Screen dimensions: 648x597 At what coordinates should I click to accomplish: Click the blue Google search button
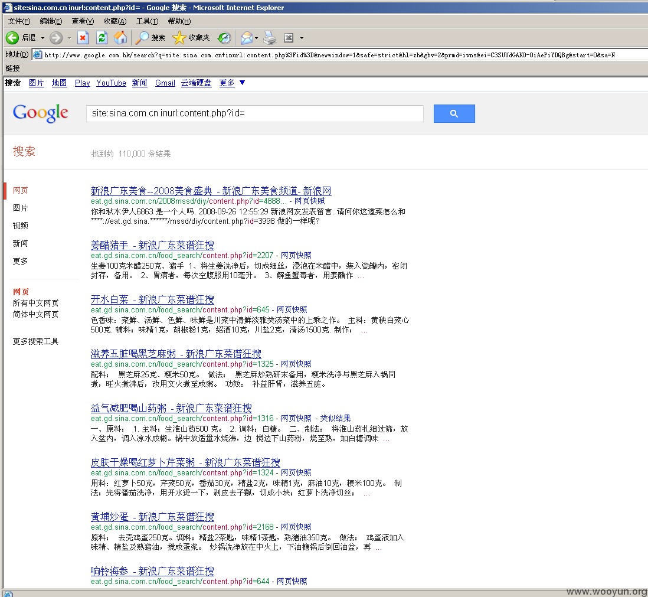(x=454, y=113)
